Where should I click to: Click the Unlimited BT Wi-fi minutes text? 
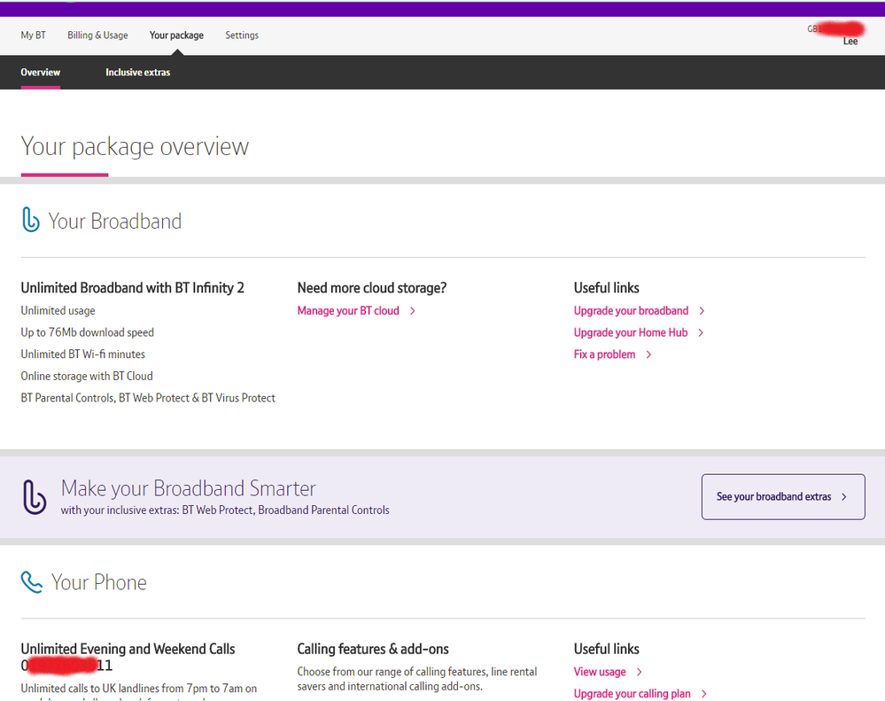click(83, 354)
